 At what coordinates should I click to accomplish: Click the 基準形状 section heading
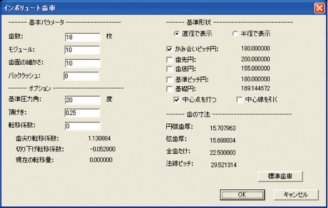pyautogui.click(x=199, y=22)
